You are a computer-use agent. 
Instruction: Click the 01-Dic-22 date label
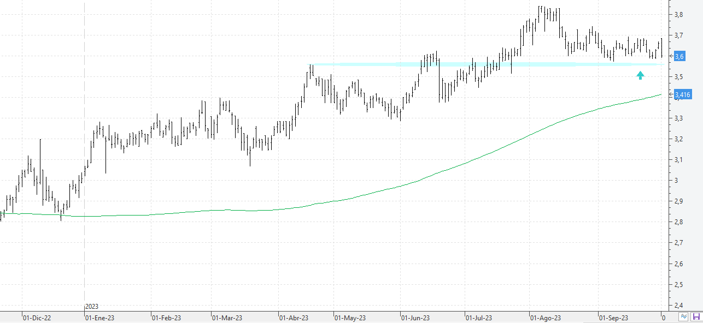point(37,317)
